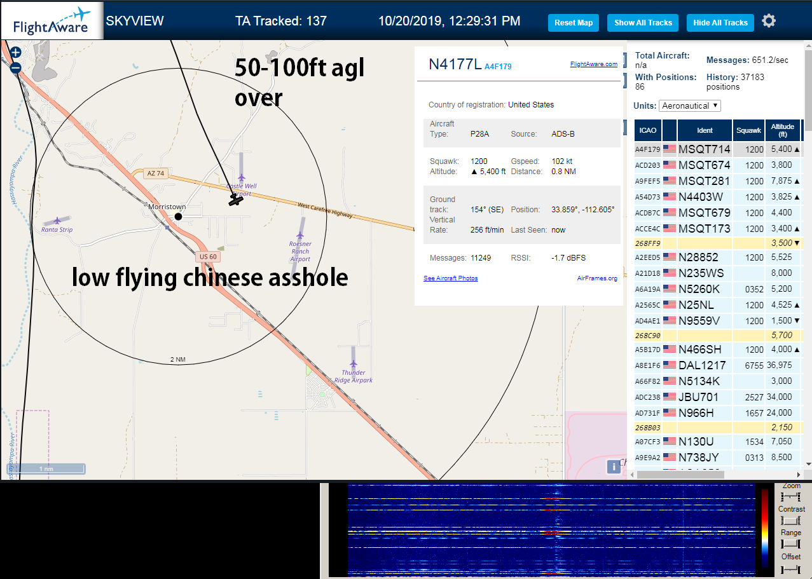Open the map attribution info button

pyautogui.click(x=614, y=467)
